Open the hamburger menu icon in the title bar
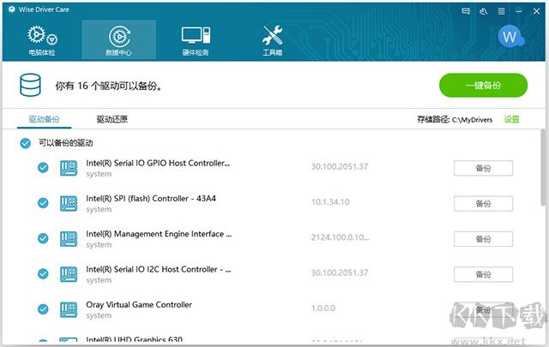Screen dimensions: 549x347 501,11
